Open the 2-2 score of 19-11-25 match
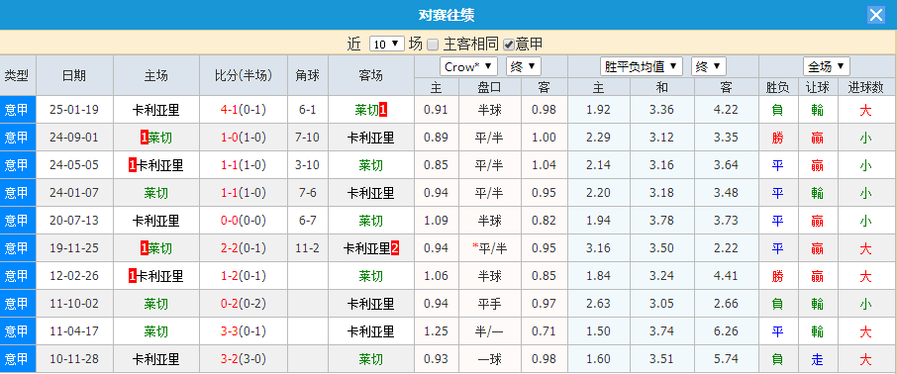 229,248
